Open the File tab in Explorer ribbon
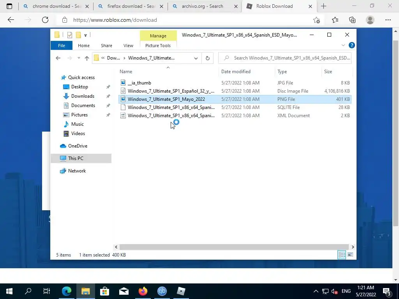 pyautogui.click(x=62, y=46)
